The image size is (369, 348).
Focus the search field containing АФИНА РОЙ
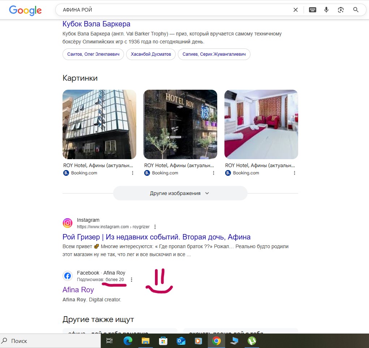[174, 10]
